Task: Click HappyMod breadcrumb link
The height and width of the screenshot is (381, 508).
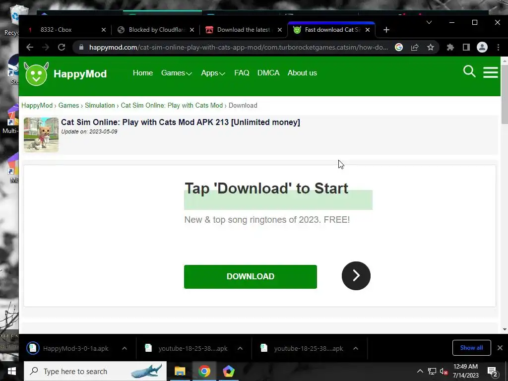Action: 37,106
